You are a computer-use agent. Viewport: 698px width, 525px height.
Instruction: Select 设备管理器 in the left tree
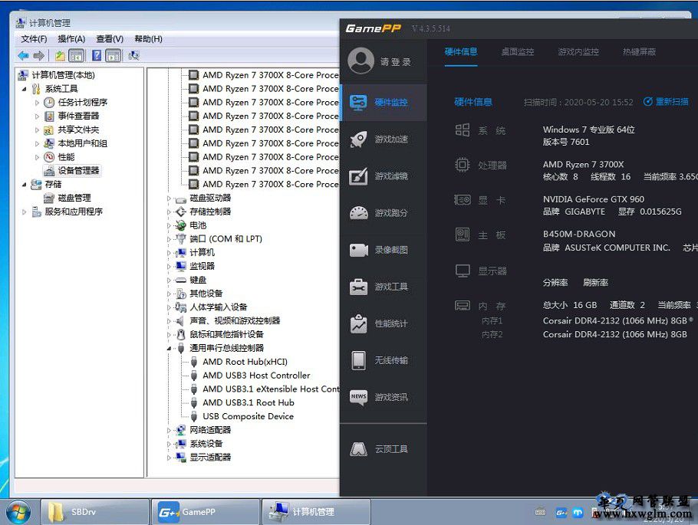coord(78,170)
